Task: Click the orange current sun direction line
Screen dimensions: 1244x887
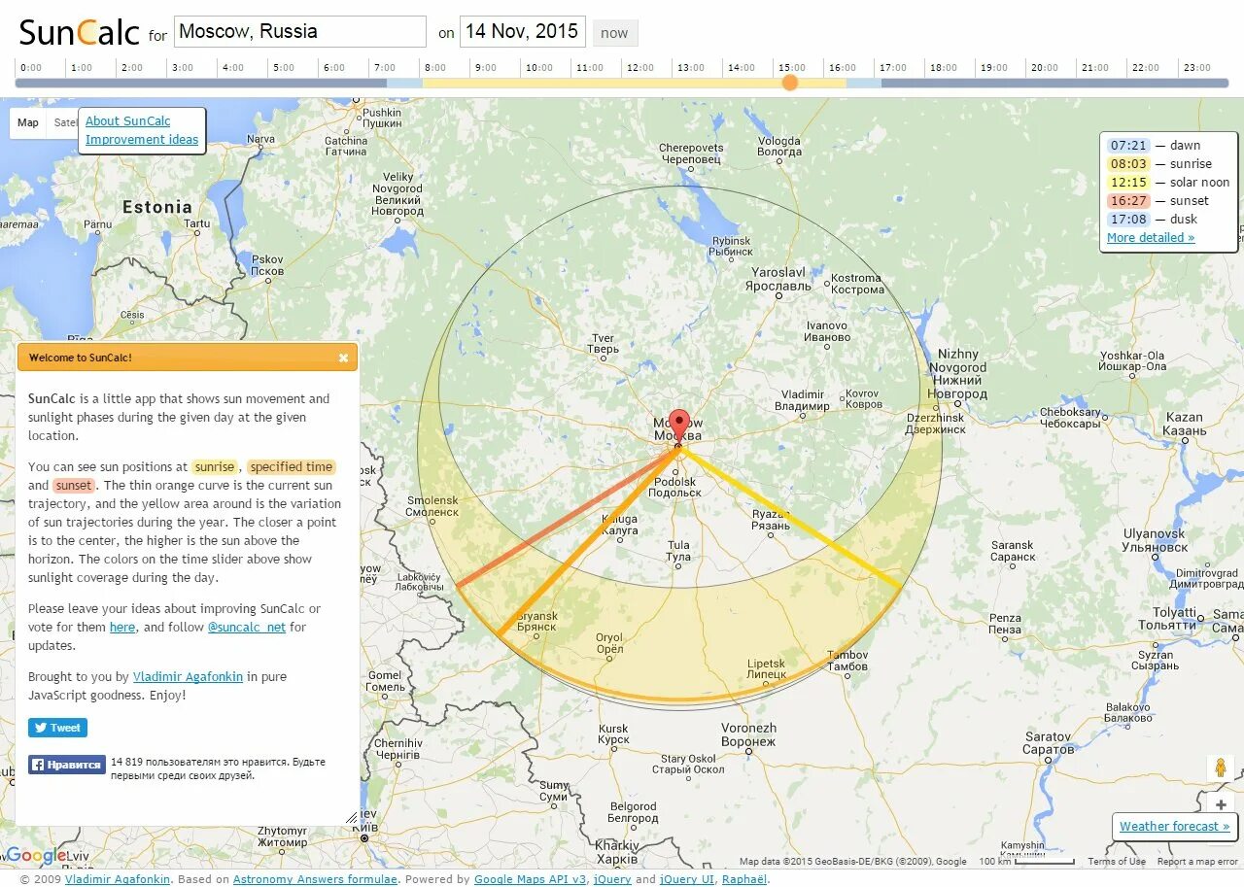Action: pos(588,542)
